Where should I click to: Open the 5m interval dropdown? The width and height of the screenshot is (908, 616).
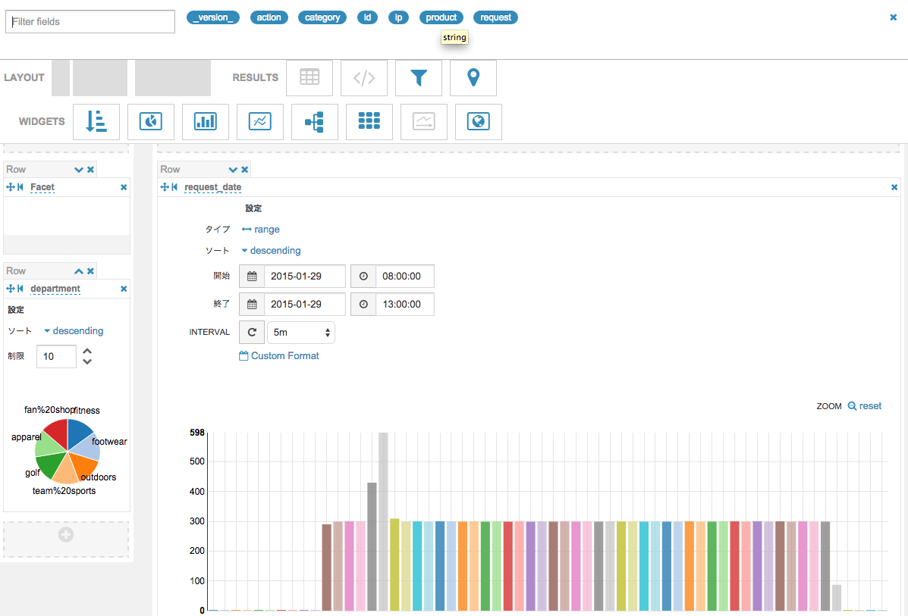pyautogui.click(x=301, y=333)
